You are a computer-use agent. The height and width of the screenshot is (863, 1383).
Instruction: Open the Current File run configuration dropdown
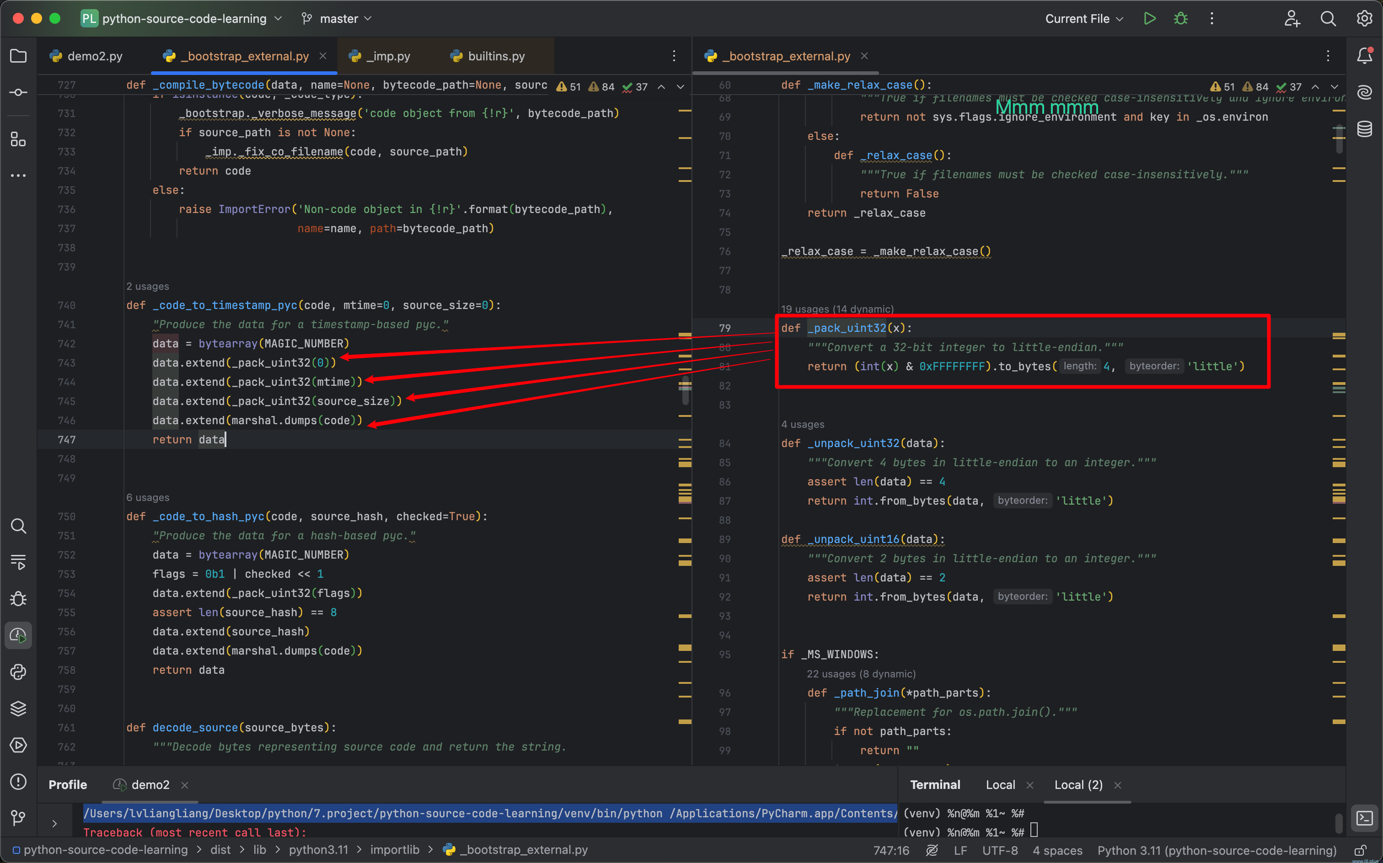point(1084,19)
